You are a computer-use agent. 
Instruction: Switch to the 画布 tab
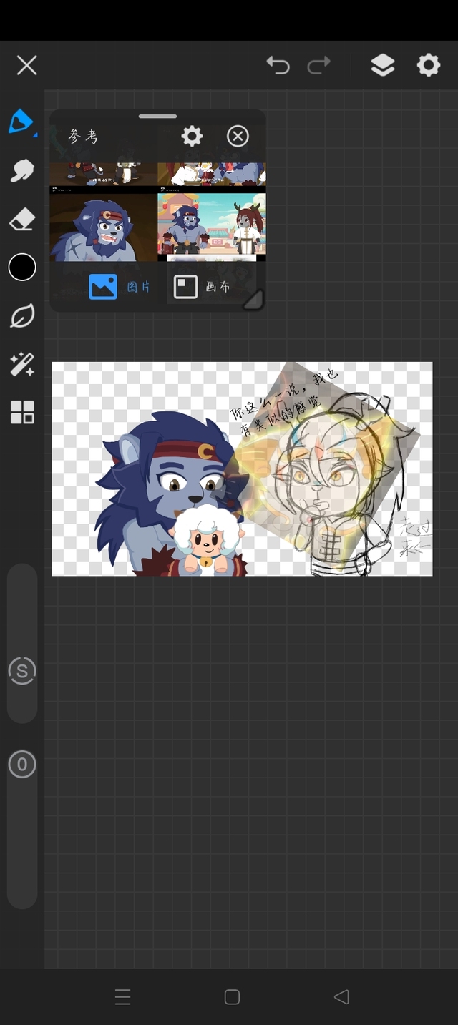[x=202, y=287]
